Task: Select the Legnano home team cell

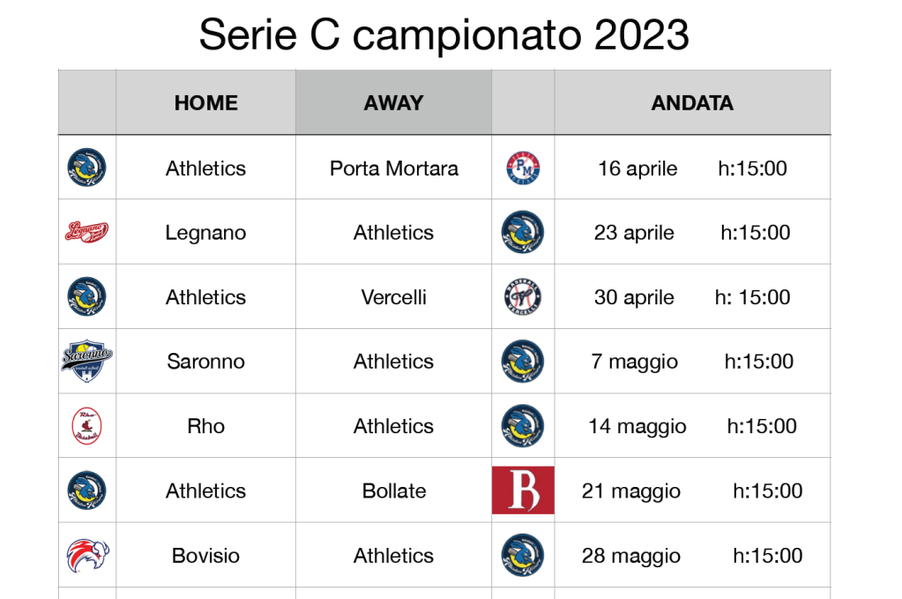Action: [205, 233]
